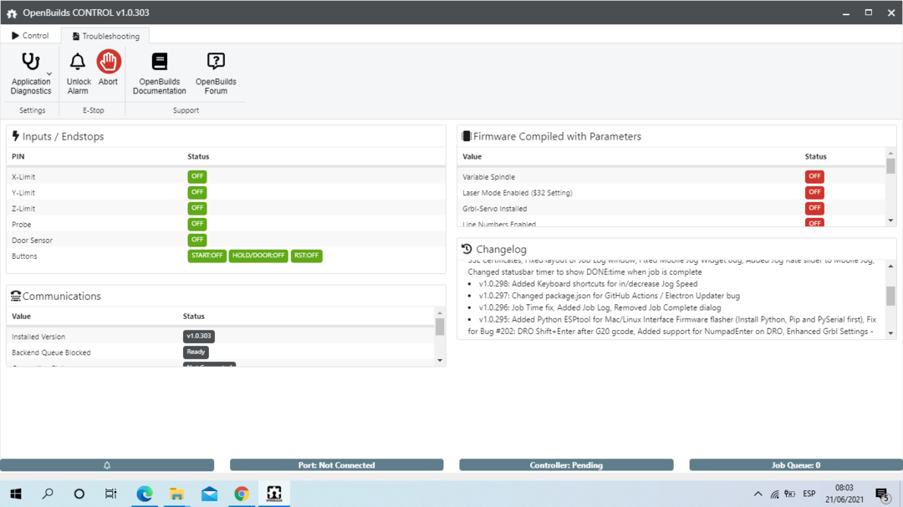Viewport: 903px width, 507px height.
Task: Expand the Application Diagnostics dropdown arrow
Action: tap(49, 74)
